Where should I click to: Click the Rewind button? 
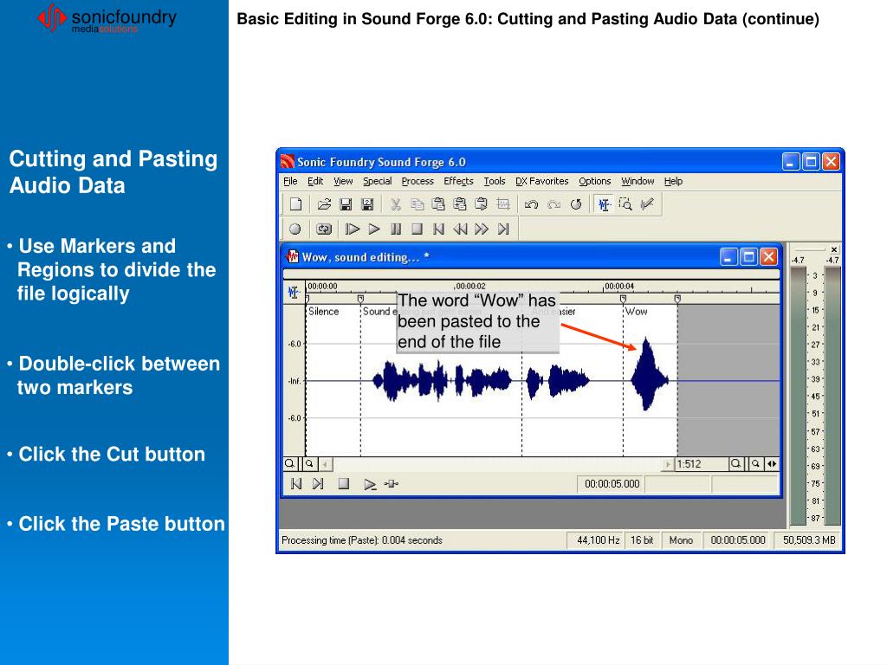460,229
